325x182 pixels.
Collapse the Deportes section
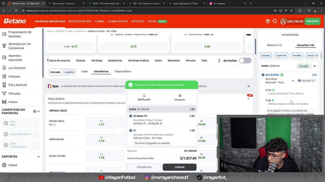pyautogui.click(x=39, y=157)
